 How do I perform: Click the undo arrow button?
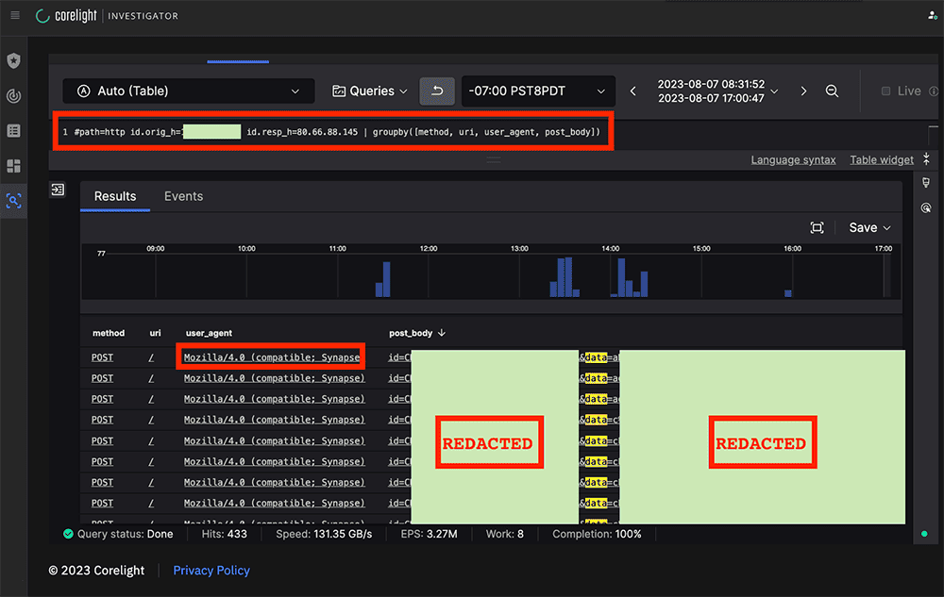pos(437,91)
